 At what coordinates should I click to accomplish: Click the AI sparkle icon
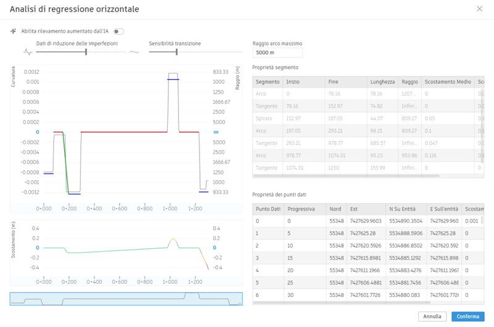13,31
